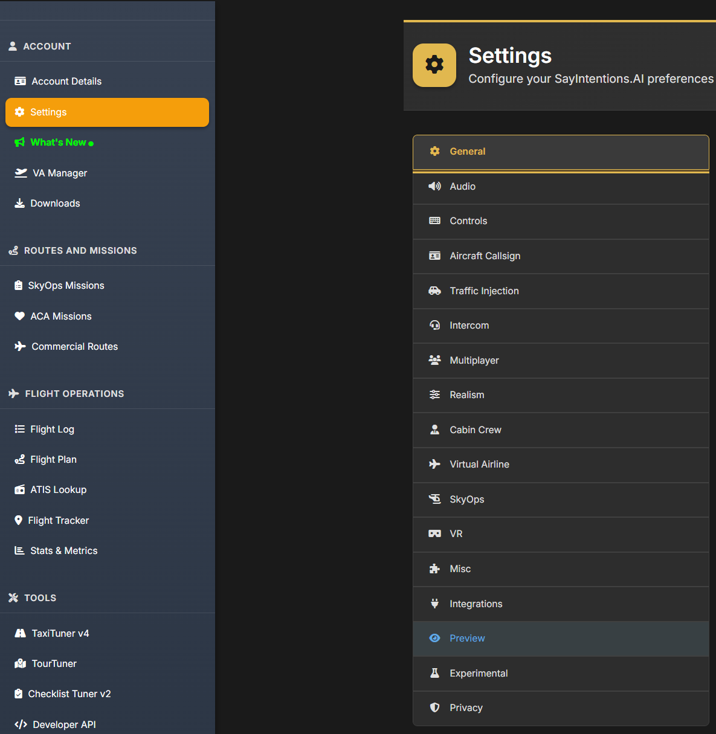The height and width of the screenshot is (734, 716).
Task: Open the Integrations settings tab
Action: point(561,604)
